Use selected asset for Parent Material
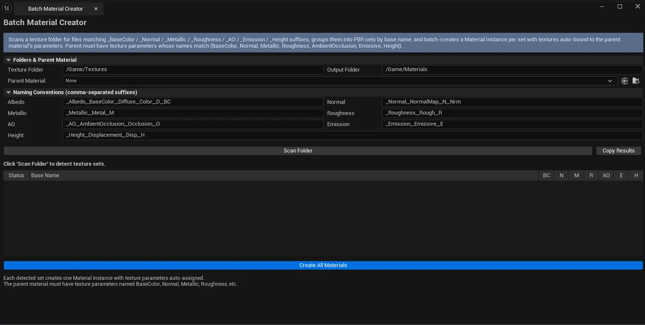Screen dimensions: 645x325 pos(625,81)
